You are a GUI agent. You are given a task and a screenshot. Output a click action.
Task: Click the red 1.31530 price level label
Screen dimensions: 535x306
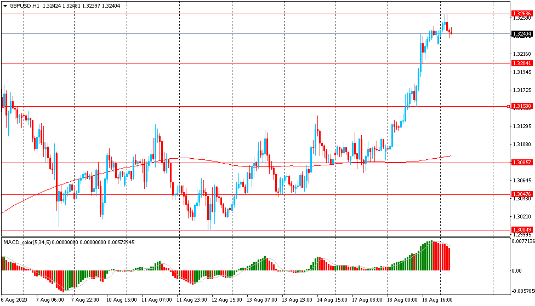(521, 106)
